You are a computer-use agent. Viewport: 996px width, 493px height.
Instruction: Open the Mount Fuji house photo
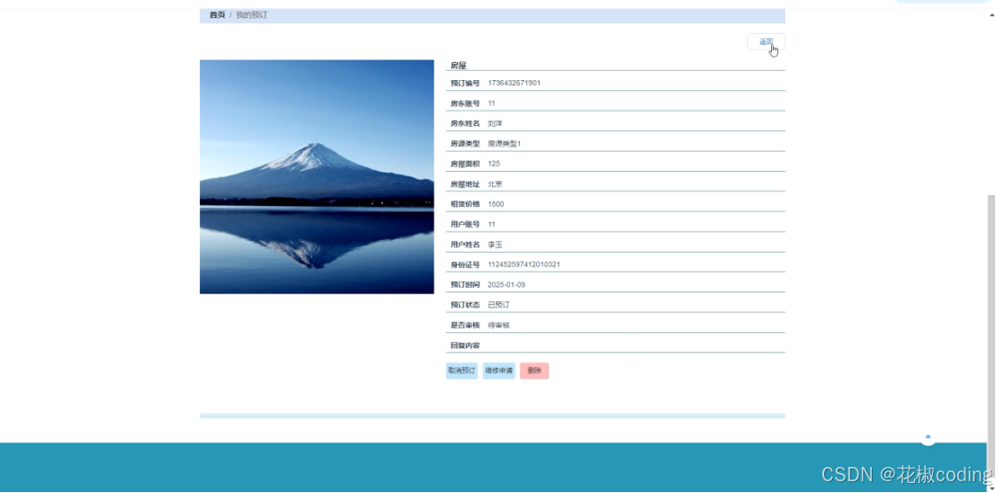317,176
